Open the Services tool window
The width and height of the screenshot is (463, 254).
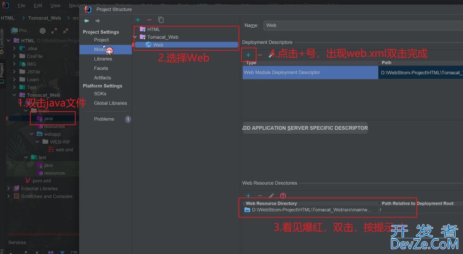tap(17, 242)
